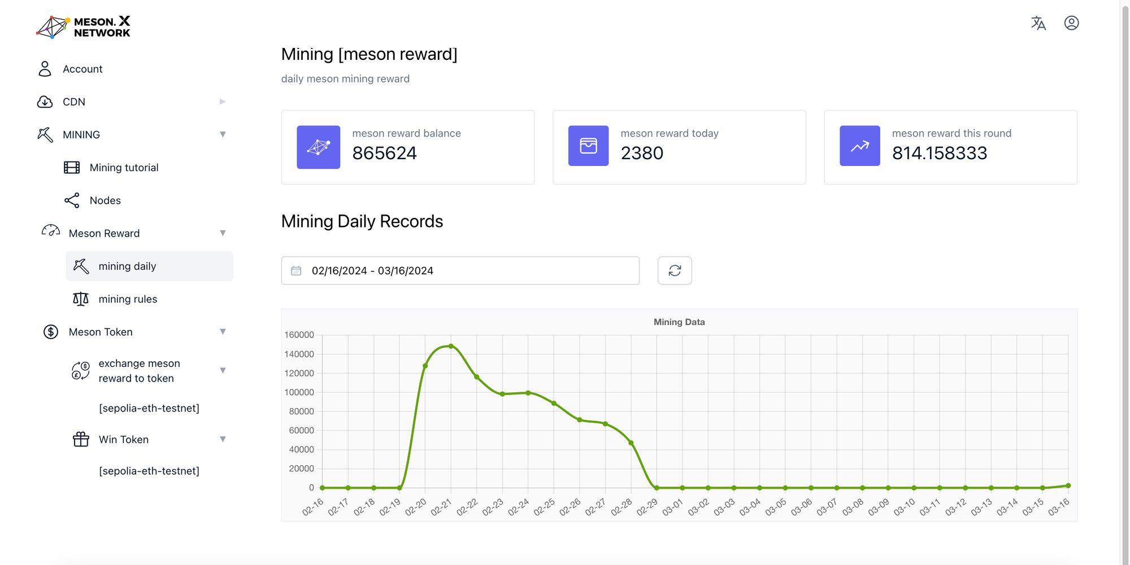Click the Meson Network logo

pyautogui.click(x=84, y=27)
